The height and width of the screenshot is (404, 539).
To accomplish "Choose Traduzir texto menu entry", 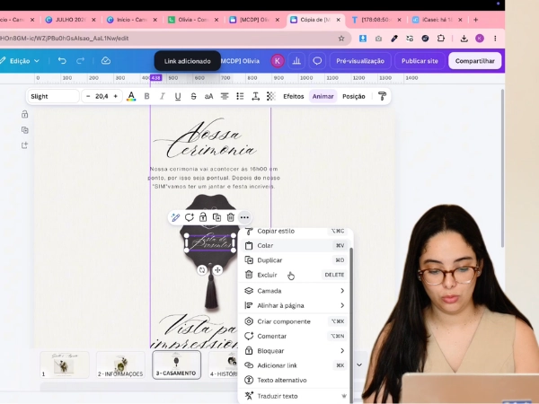I will point(295,396).
